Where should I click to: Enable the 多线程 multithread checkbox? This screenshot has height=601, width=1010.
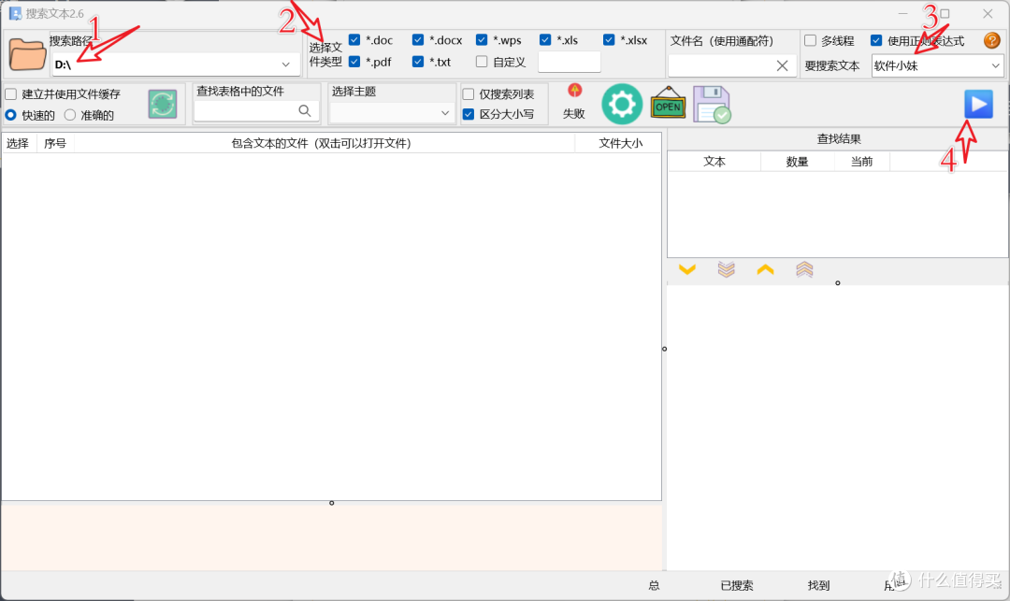click(x=810, y=40)
